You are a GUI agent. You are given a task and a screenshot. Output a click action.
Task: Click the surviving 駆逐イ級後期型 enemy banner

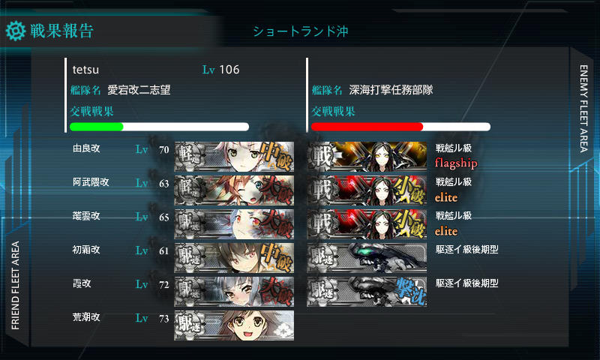367,257
